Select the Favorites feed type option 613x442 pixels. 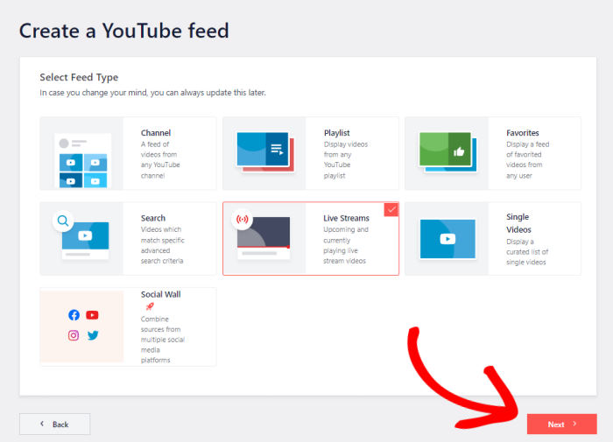click(492, 153)
